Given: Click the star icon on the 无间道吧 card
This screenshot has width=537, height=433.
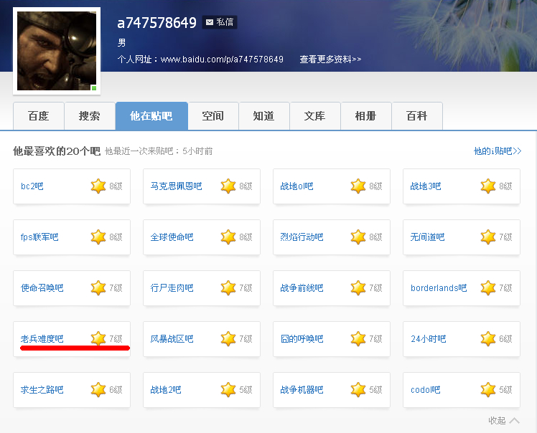Looking at the screenshot, I should click(488, 237).
